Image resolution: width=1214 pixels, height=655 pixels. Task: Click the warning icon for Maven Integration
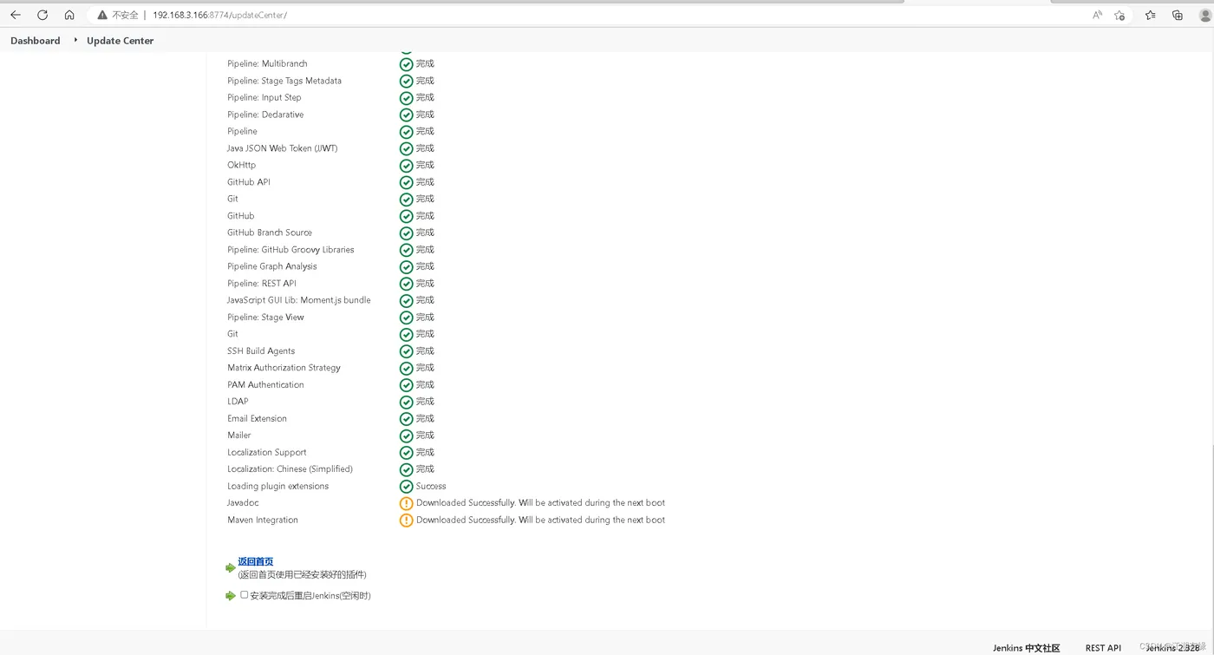tap(406, 521)
